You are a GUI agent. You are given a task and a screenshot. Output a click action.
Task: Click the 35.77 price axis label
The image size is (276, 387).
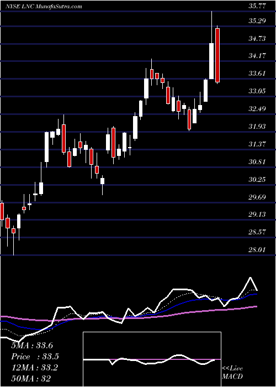[x=257, y=7]
